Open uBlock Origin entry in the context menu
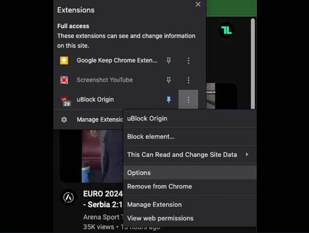The image size is (309, 233). click(147, 118)
